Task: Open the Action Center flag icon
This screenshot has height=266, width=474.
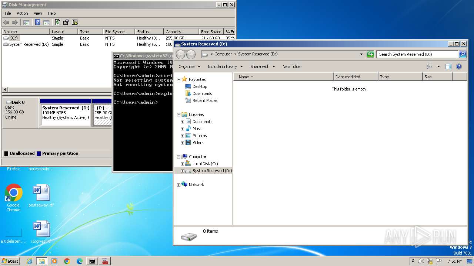Action: click(x=439, y=261)
